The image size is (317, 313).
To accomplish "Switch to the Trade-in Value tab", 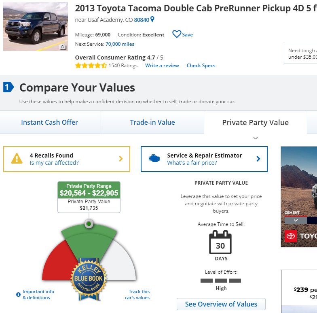I will 152,122.
